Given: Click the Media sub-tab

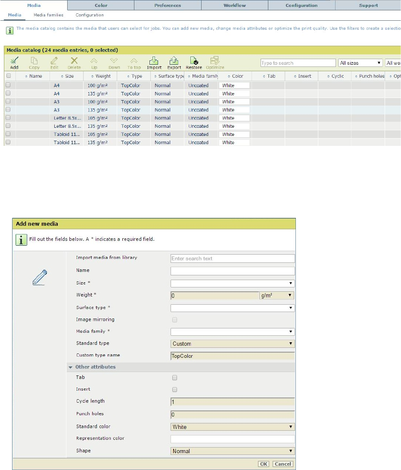Looking at the screenshot, I should point(14,15).
